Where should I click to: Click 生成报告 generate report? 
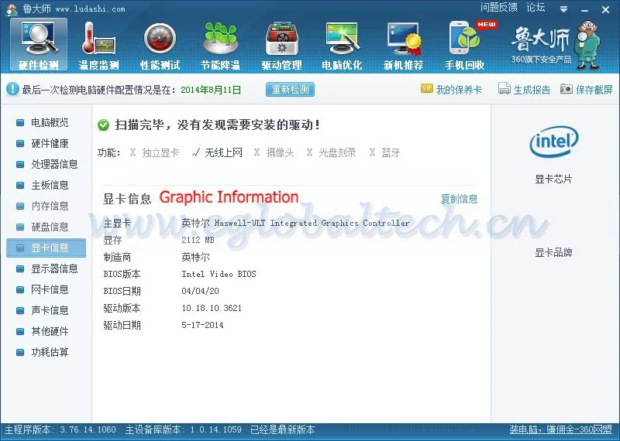[x=532, y=90]
